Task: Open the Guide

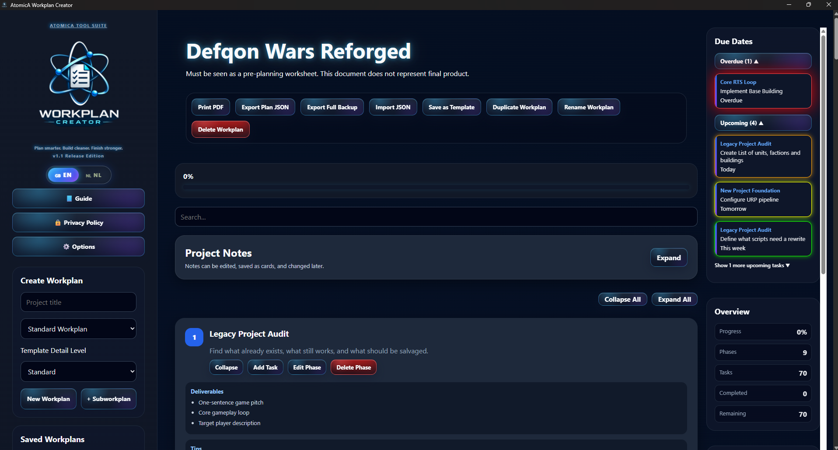Action: pos(78,199)
